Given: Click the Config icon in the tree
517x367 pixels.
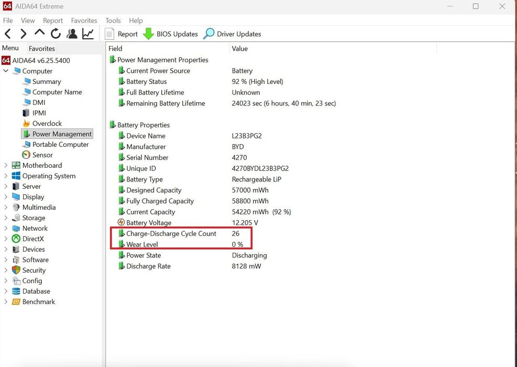Looking at the screenshot, I should [x=16, y=281].
